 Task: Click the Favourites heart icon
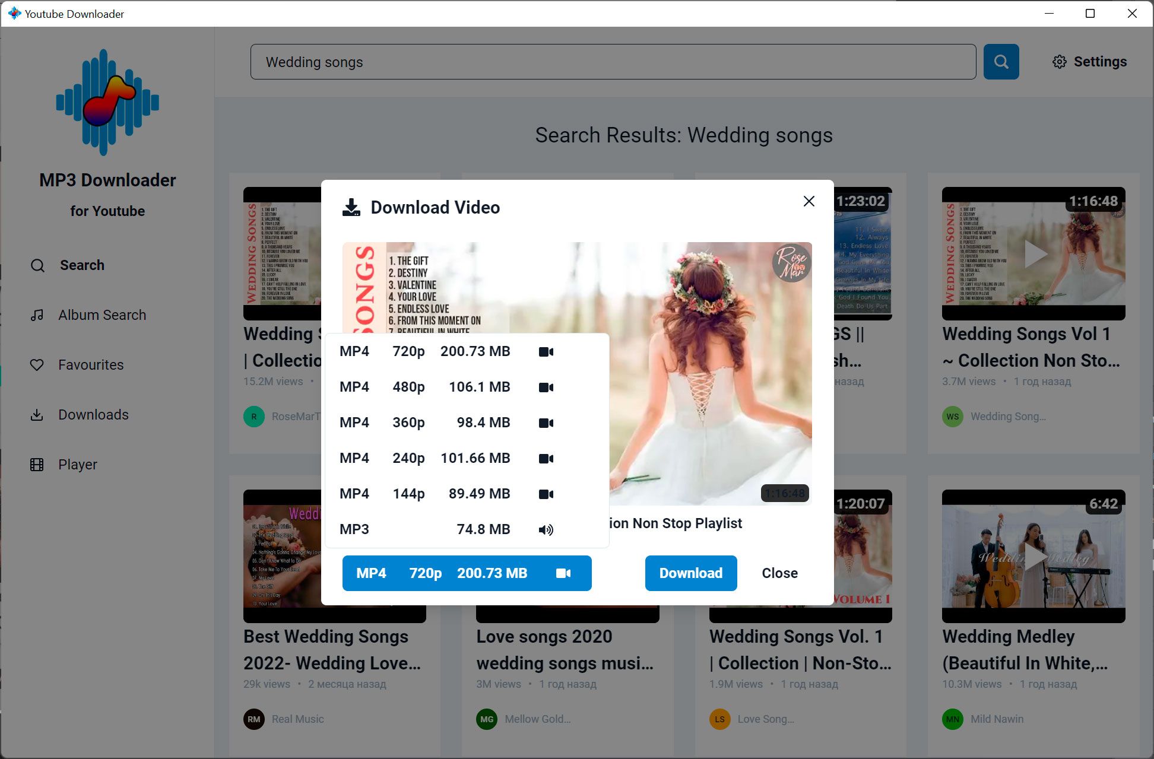(36, 364)
